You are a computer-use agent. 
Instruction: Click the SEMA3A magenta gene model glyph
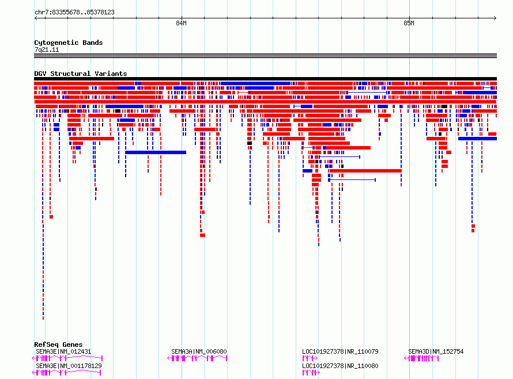tap(197, 358)
